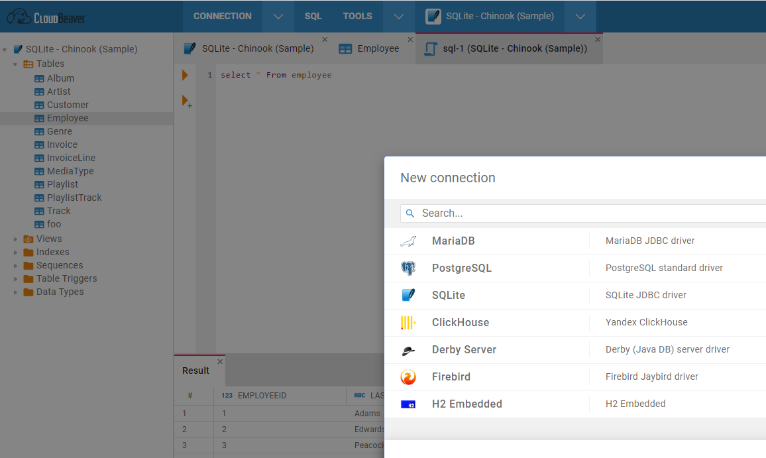
Task: Expand the Table Triggers folder
Action: tap(16, 278)
